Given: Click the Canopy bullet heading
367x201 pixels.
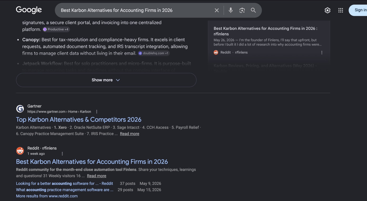Looking at the screenshot, I should [x=31, y=40].
